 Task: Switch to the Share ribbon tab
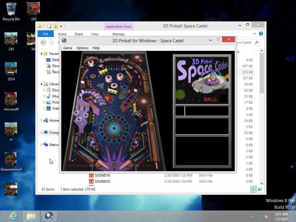click(x=79, y=34)
